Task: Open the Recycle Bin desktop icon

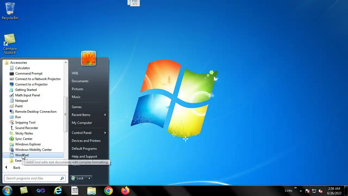Action: coord(10,11)
